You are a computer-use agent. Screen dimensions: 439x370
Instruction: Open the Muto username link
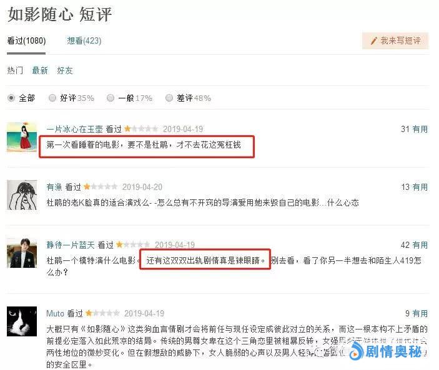(x=55, y=313)
